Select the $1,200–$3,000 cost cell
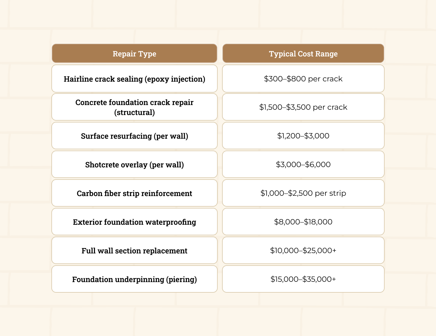This screenshot has width=436, height=336. click(x=303, y=136)
